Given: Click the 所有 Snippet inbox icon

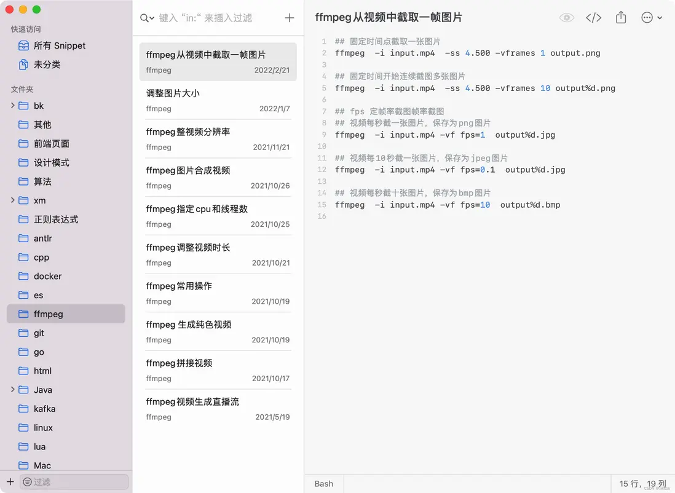Looking at the screenshot, I should coord(24,45).
